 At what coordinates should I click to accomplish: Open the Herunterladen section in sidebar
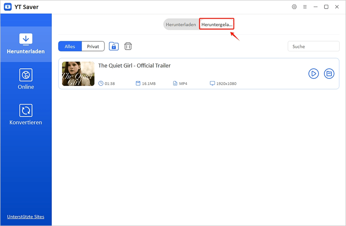[x=26, y=44]
